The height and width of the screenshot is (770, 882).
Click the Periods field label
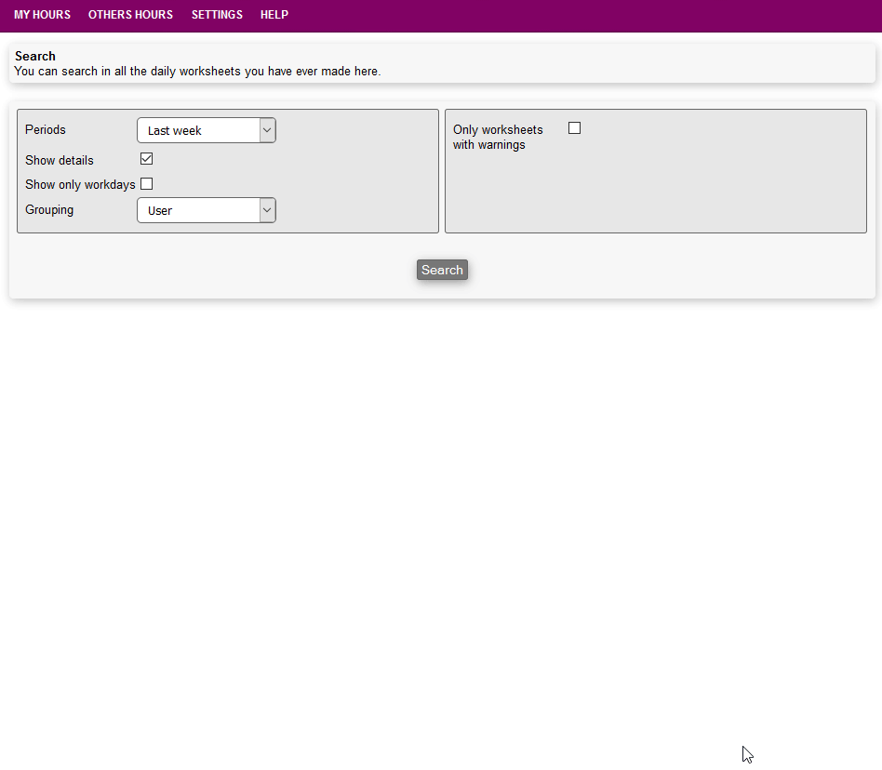point(46,130)
